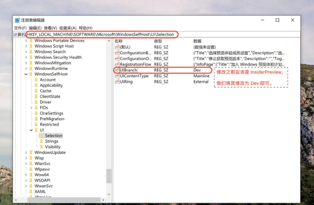Click the OneSettings folder icon

(x=36, y=113)
